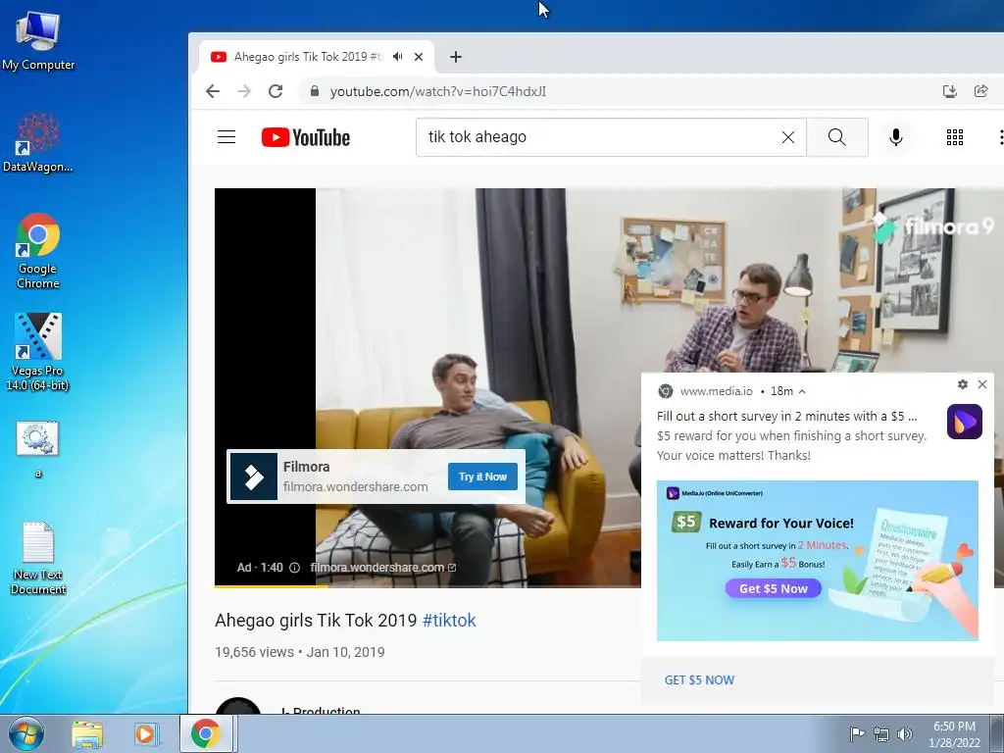Open the YouTube apps grid

point(955,137)
